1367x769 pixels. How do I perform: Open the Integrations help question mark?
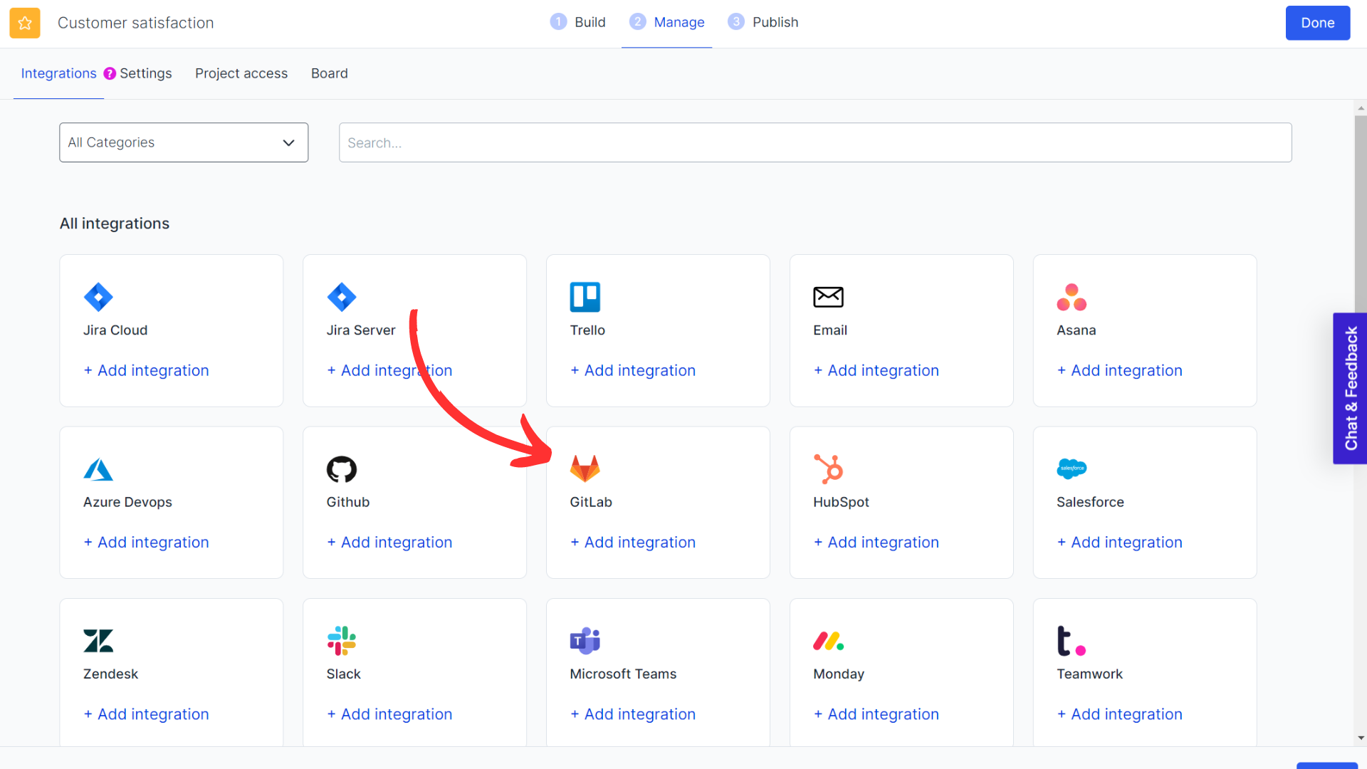pos(110,73)
